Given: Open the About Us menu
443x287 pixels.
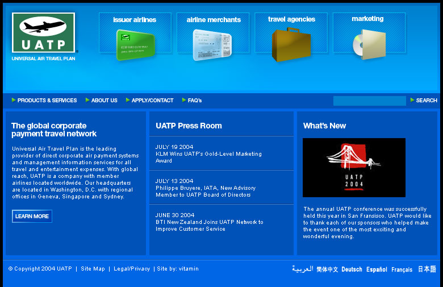Looking at the screenshot, I should [104, 101].
